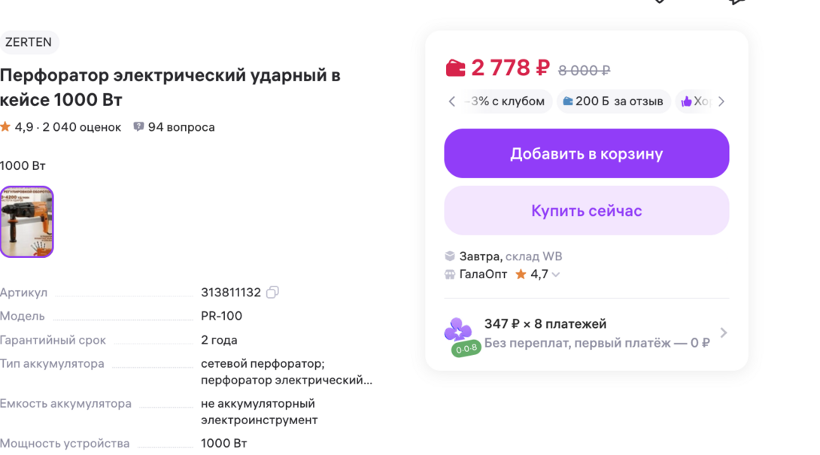Click the store icon before ГалаОпт
The image size is (820, 455).
[450, 275]
